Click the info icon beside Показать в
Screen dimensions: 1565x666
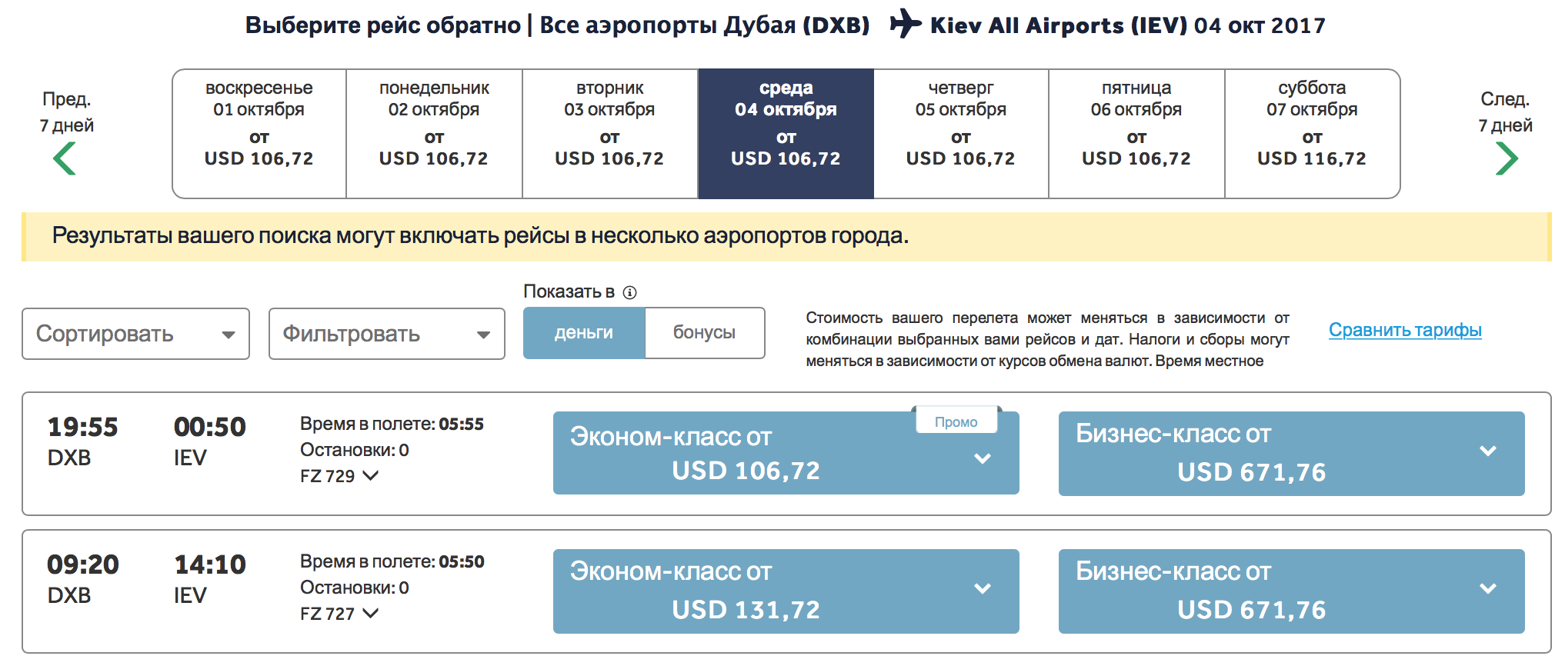click(x=630, y=292)
